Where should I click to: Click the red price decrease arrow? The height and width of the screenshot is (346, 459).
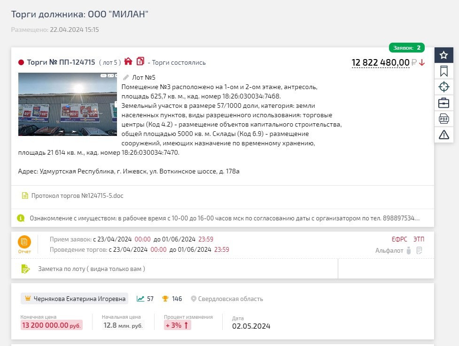421,62
